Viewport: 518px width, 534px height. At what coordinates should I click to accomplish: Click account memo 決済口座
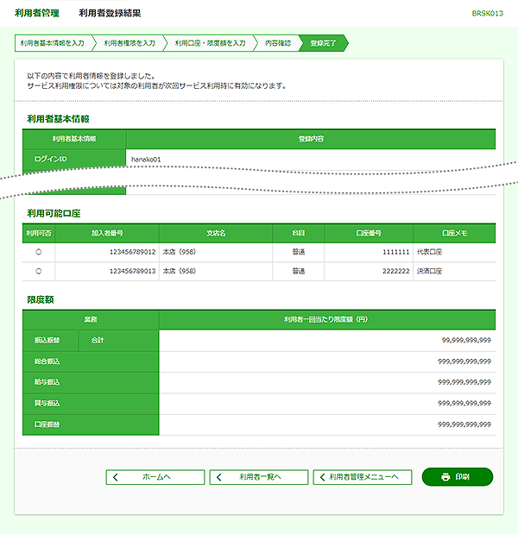coord(429,271)
